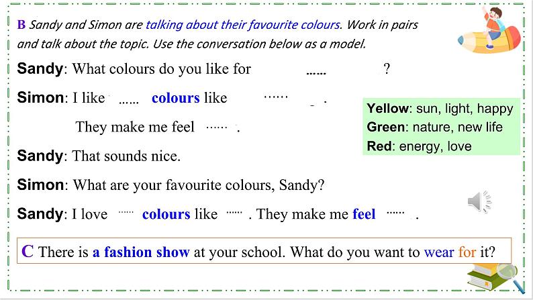Click the orange word 'for'
The width and height of the screenshot is (533, 300).
[x=467, y=252]
